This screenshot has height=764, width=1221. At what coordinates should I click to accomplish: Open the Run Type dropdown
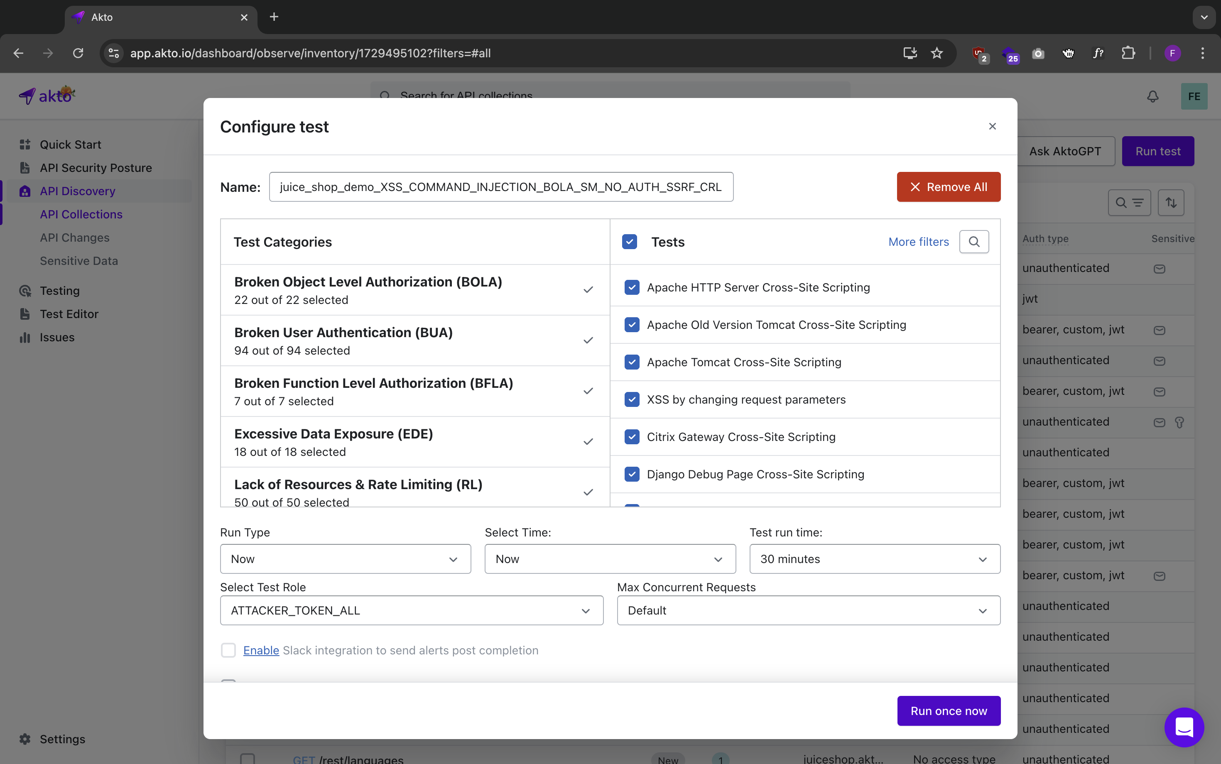(x=345, y=559)
